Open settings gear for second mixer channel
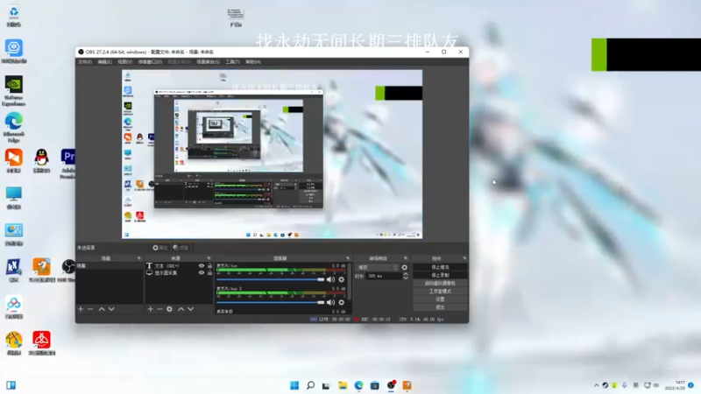Screen dimensions: 701x394 (x=342, y=302)
